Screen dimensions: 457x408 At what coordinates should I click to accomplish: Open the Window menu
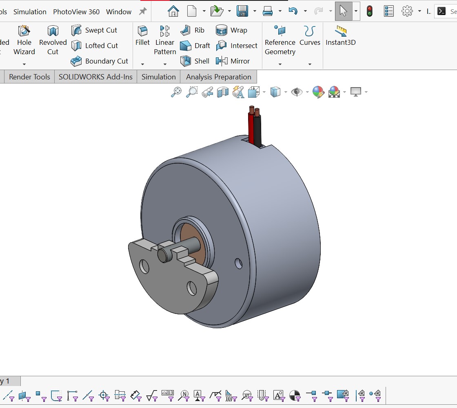click(119, 12)
